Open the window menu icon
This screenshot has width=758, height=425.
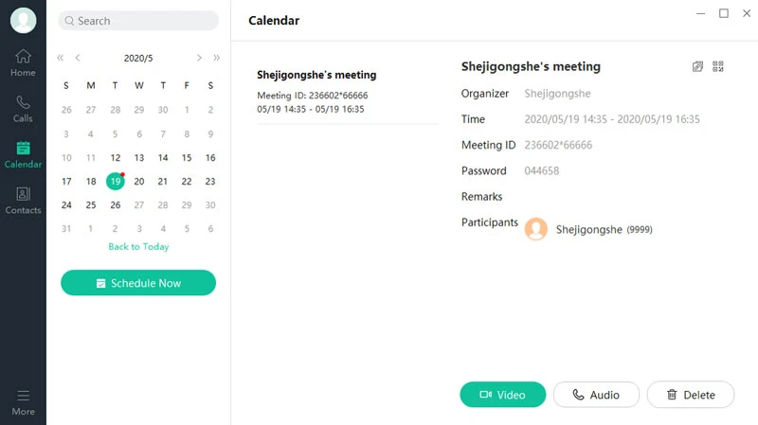click(x=699, y=13)
